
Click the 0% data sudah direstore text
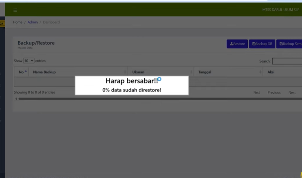tap(132, 90)
